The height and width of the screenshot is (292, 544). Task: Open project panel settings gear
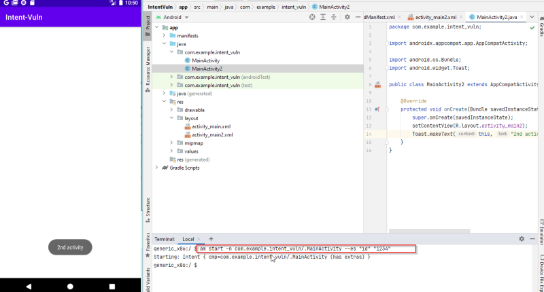point(347,17)
